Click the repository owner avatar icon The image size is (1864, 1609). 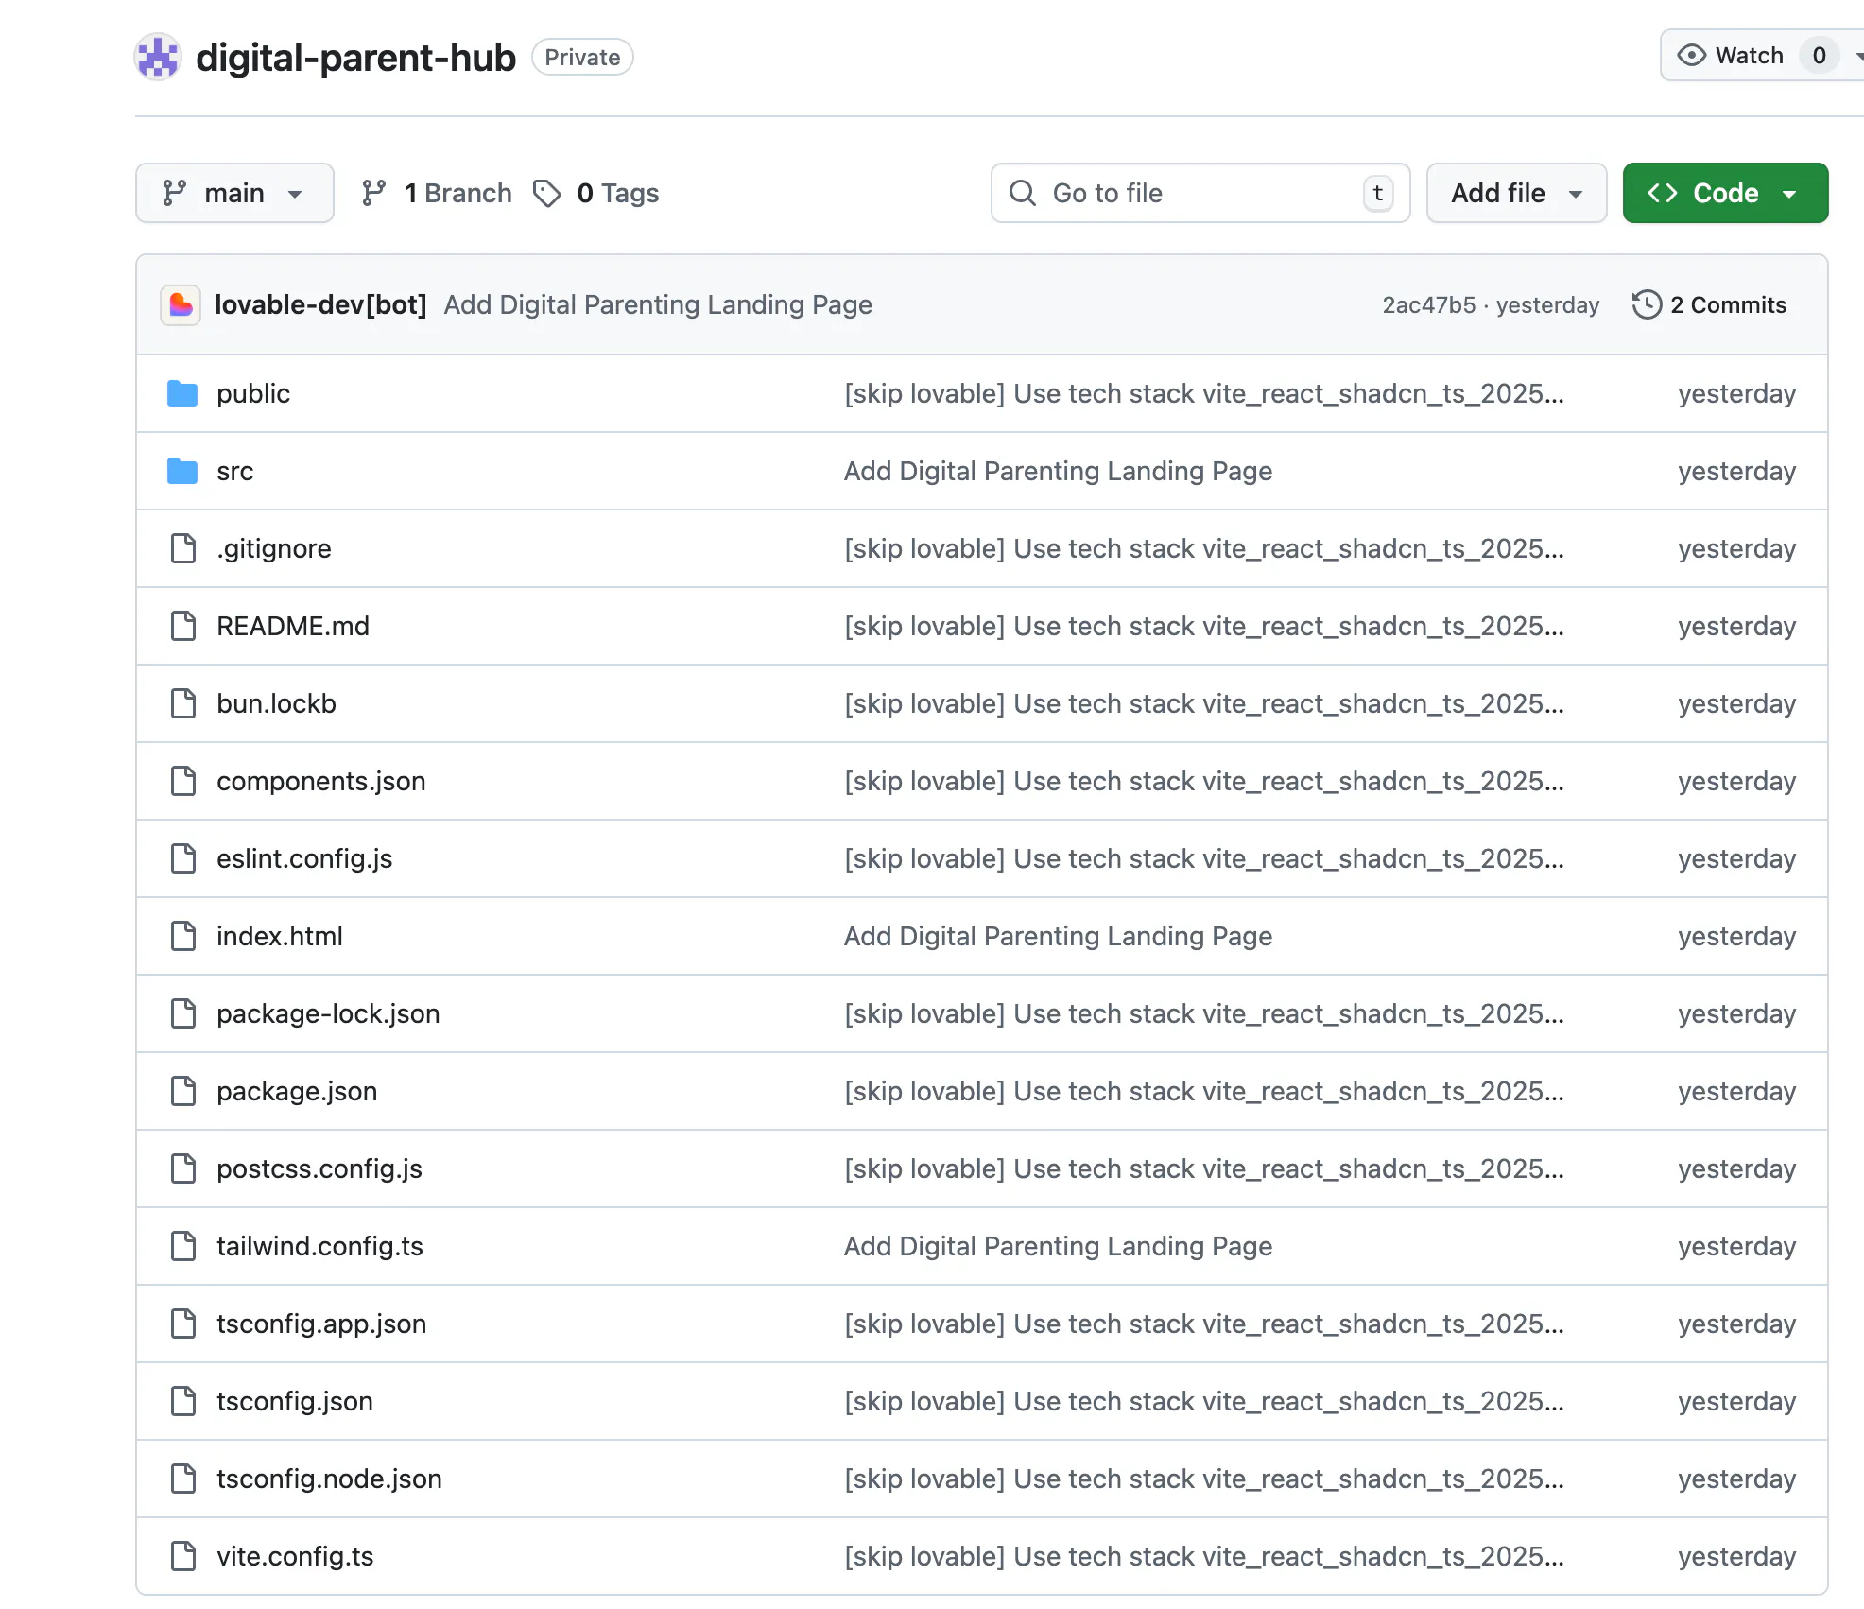tap(158, 57)
